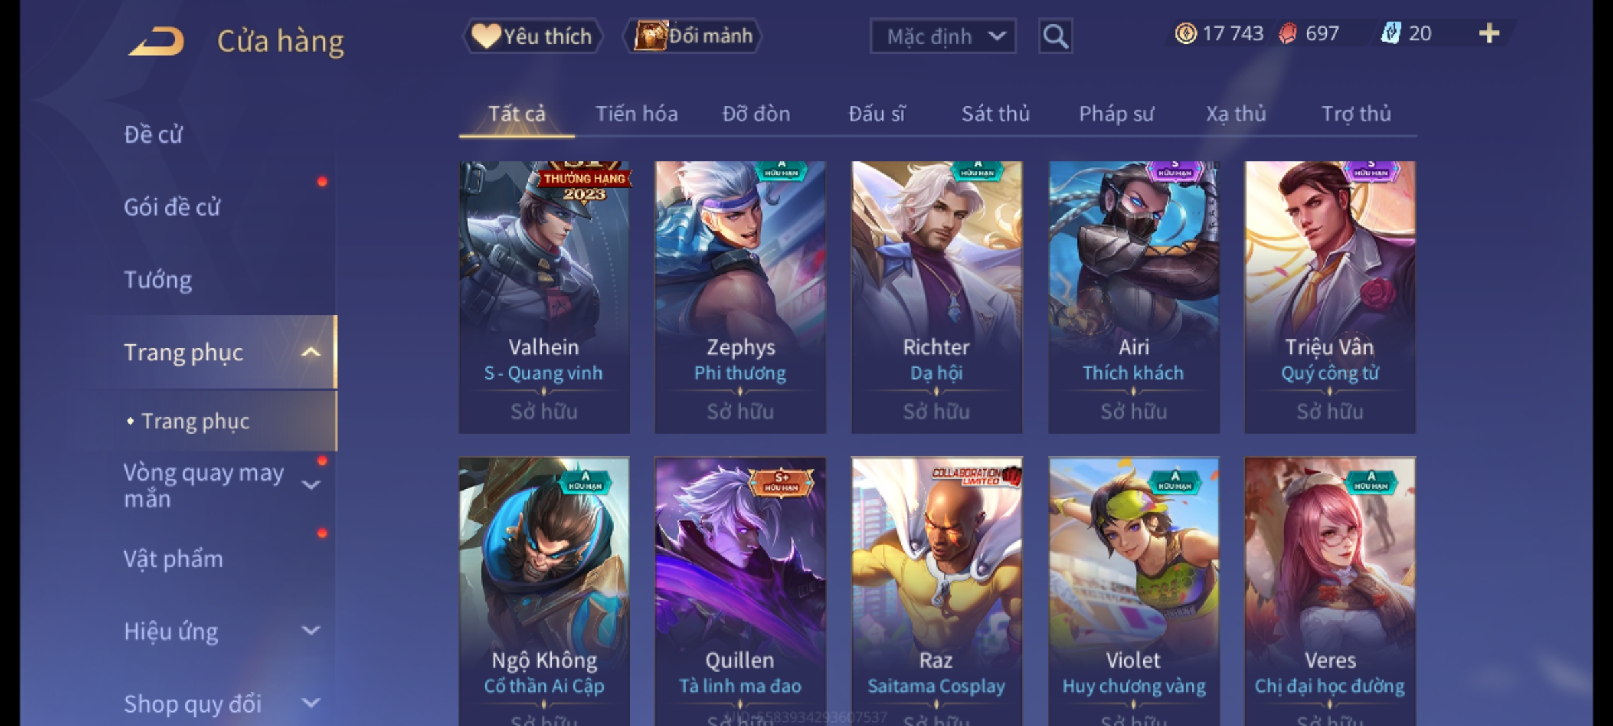Select the Raz Saitama Cosplay skin card
This screenshot has height=726, width=1613.
pyautogui.click(x=937, y=592)
